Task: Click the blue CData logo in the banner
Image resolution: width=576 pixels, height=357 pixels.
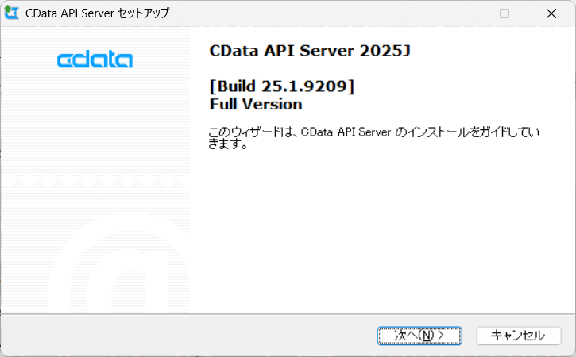Action: click(95, 60)
